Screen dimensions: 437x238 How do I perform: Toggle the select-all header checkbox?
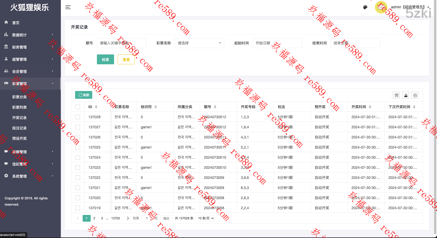pyautogui.click(x=78, y=107)
